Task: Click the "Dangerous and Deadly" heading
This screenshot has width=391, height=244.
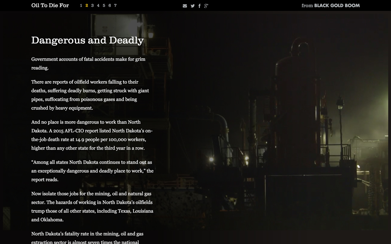Action: click(x=88, y=40)
